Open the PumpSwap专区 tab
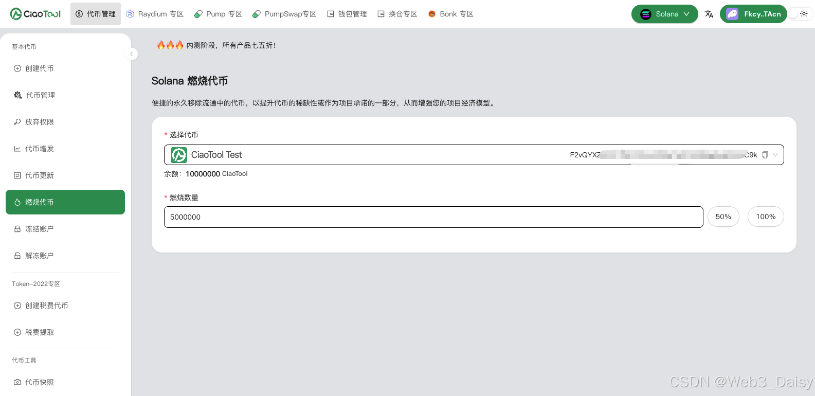Viewport: 815px width, 396px height. point(284,14)
